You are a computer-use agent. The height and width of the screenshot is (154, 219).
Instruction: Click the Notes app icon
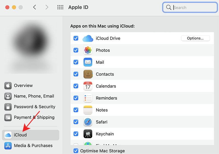[x=88, y=110]
